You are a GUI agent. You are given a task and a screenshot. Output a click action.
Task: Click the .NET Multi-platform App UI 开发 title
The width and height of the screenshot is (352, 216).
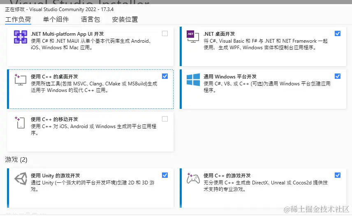click(x=67, y=34)
